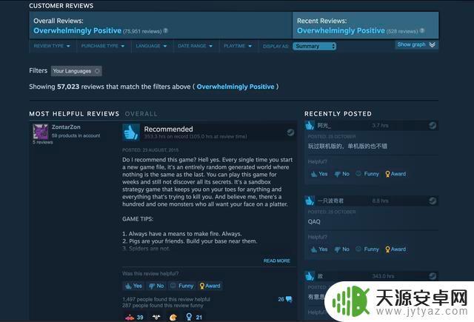This screenshot has width=474, height=322.
Task: Click thumbs-up icon on the 8.8 hrs review
Action: click(x=310, y=201)
